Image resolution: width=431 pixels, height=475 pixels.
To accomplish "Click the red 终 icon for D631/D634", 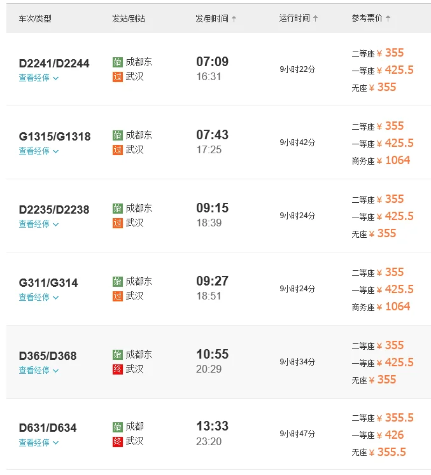I will pyautogui.click(x=117, y=441).
